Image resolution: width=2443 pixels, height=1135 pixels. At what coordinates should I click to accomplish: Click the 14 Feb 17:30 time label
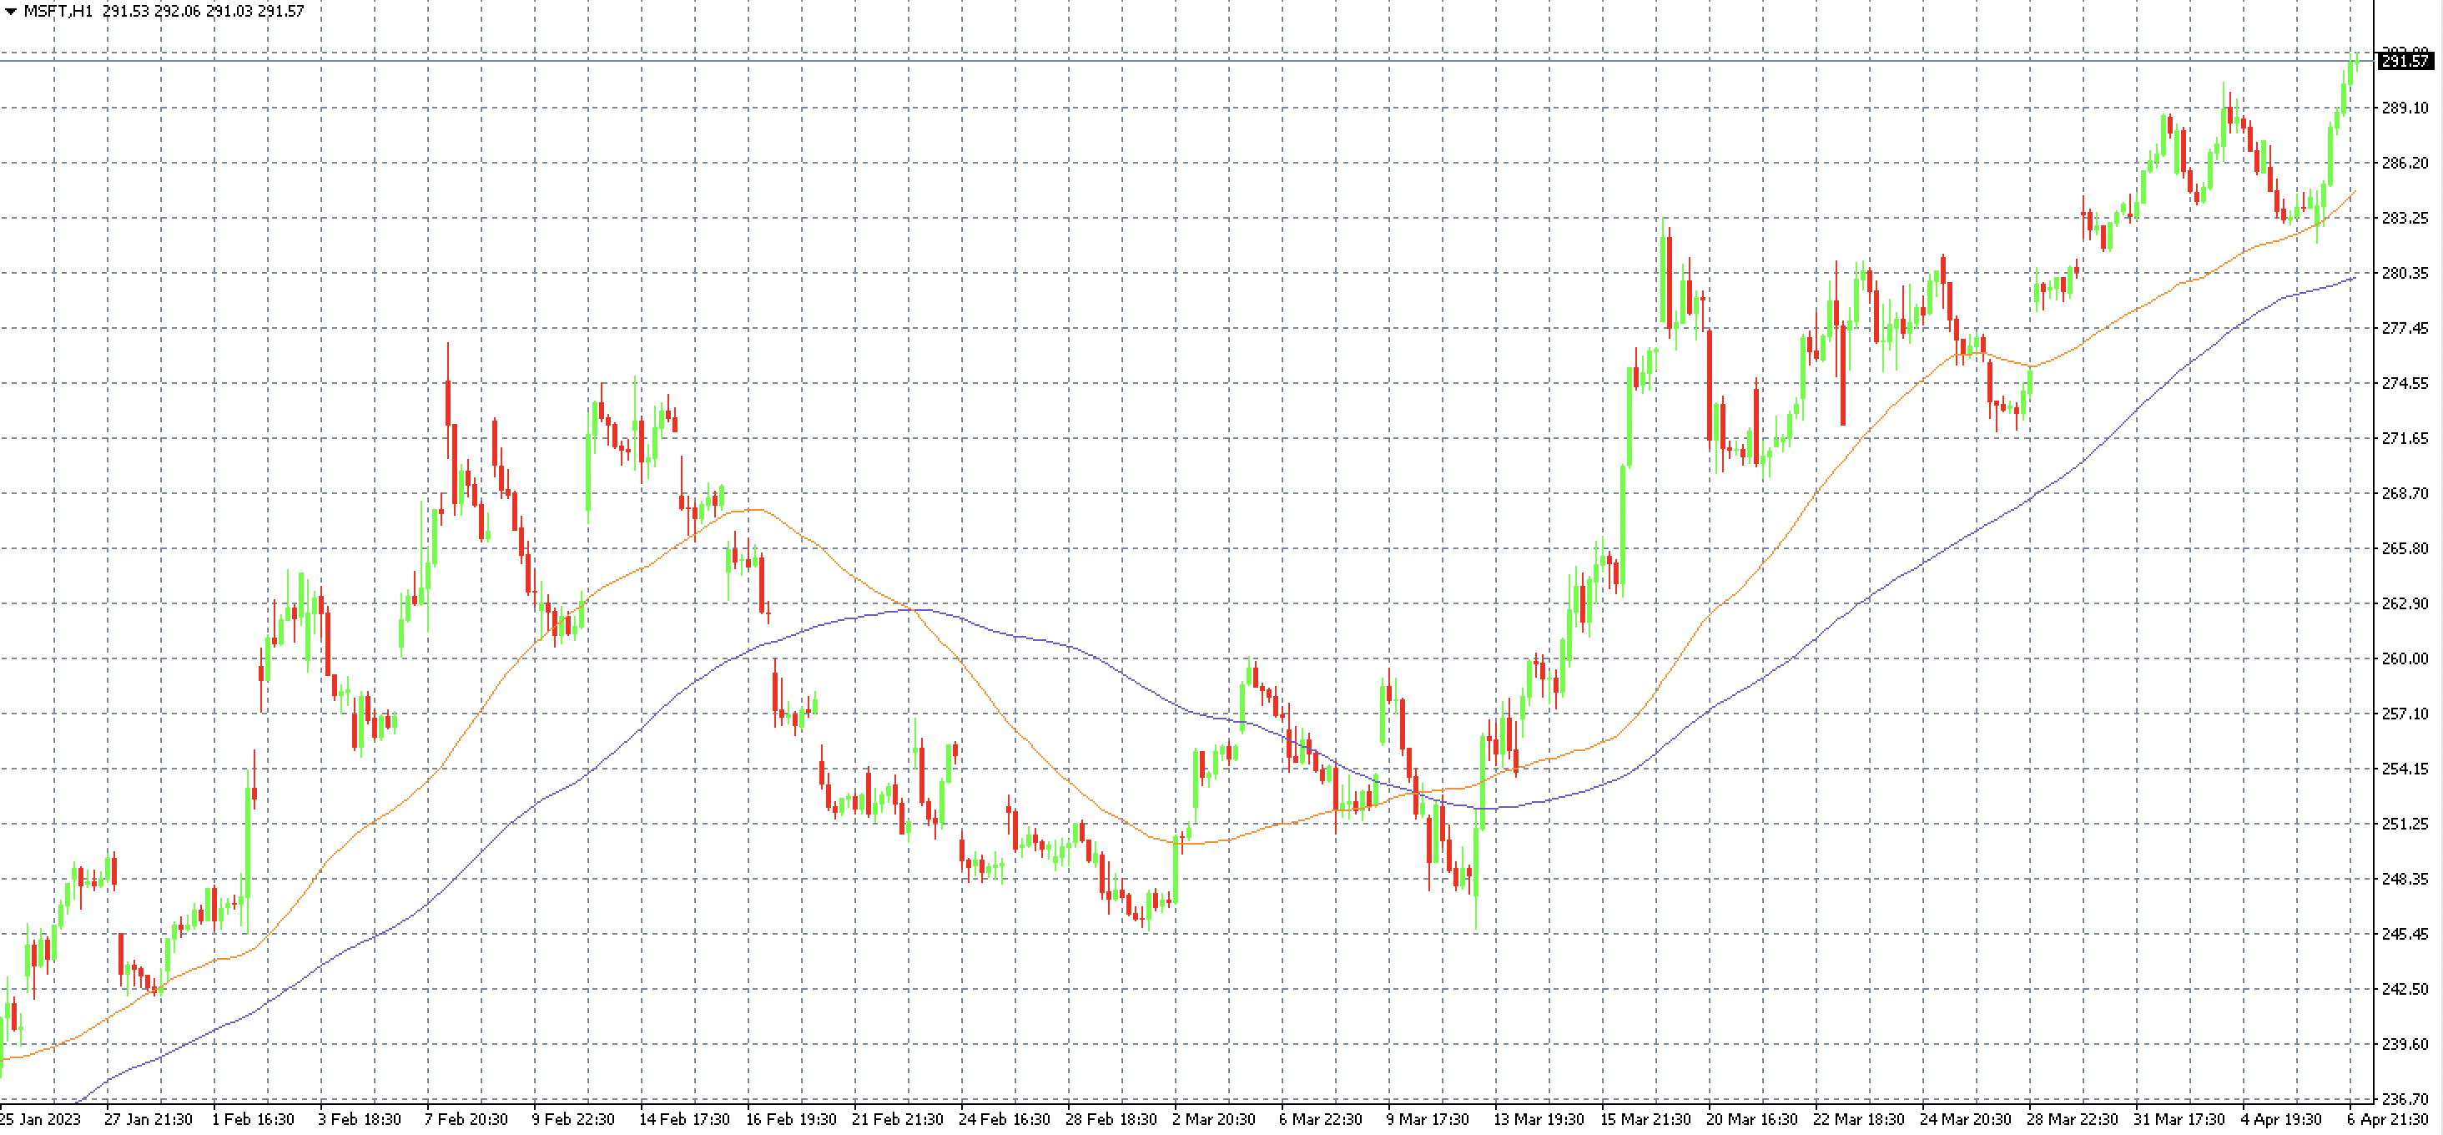coord(684,1120)
